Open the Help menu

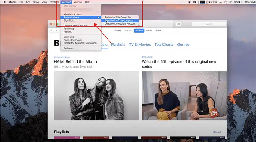point(87,2)
